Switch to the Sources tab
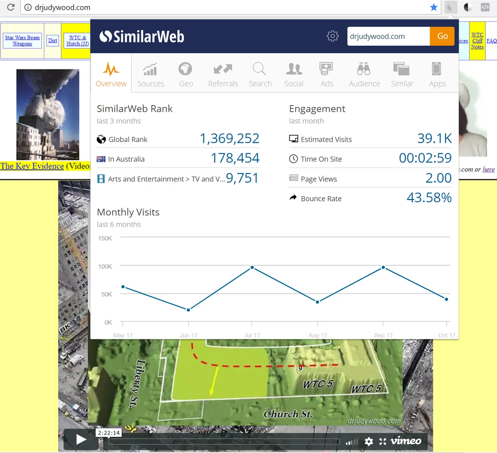The image size is (497, 453). coord(151,74)
